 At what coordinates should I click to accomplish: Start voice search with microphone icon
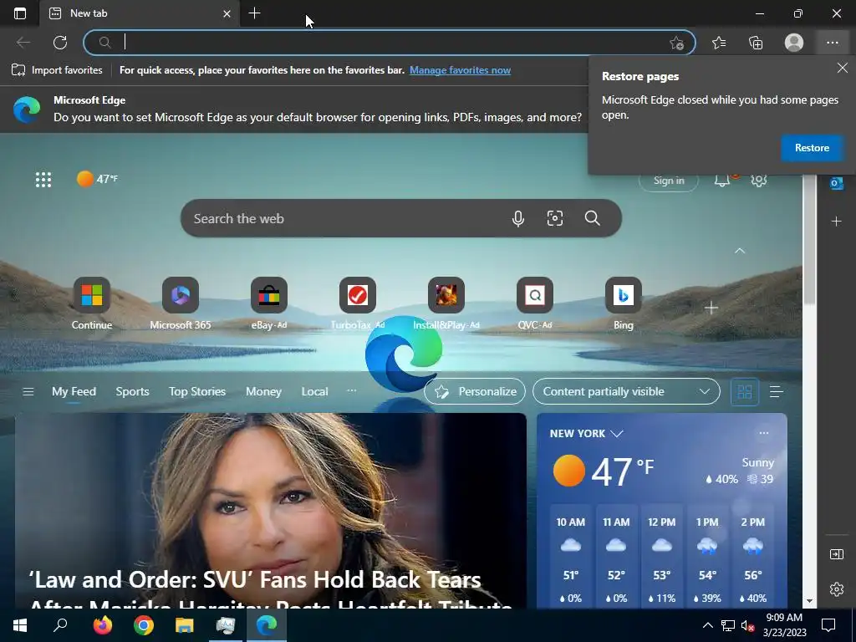pos(518,218)
